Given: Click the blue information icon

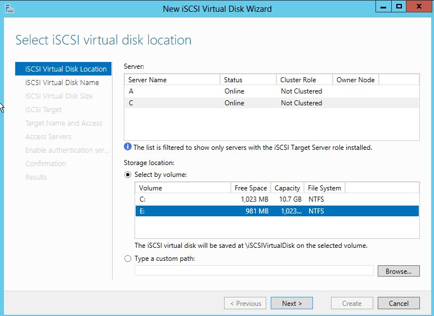Looking at the screenshot, I should [x=128, y=148].
